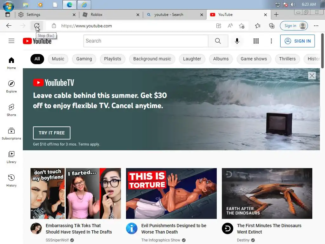Screen dimensions: 325x244
Task: Select the Playlists filter chip
Action: click(113, 59)
